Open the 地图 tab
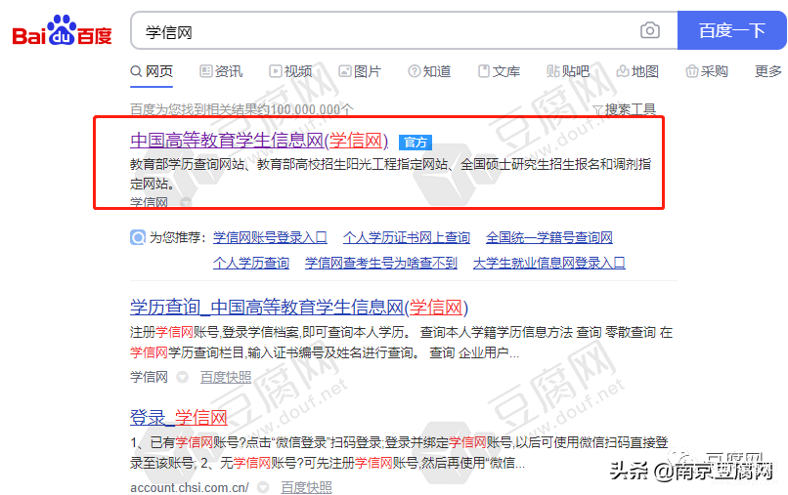Image resolution: width=788 pixels, height=495 pixels. pyautogui.click(x=637, y=71)
